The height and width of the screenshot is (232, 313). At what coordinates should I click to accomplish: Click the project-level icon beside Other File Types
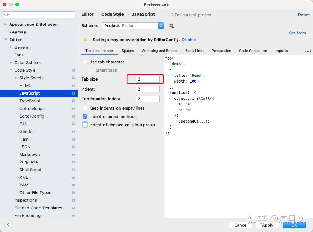pyautogui.click(x=73, y=193)
